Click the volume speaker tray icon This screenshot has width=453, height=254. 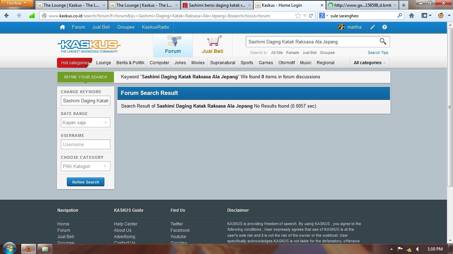[418, 249]
